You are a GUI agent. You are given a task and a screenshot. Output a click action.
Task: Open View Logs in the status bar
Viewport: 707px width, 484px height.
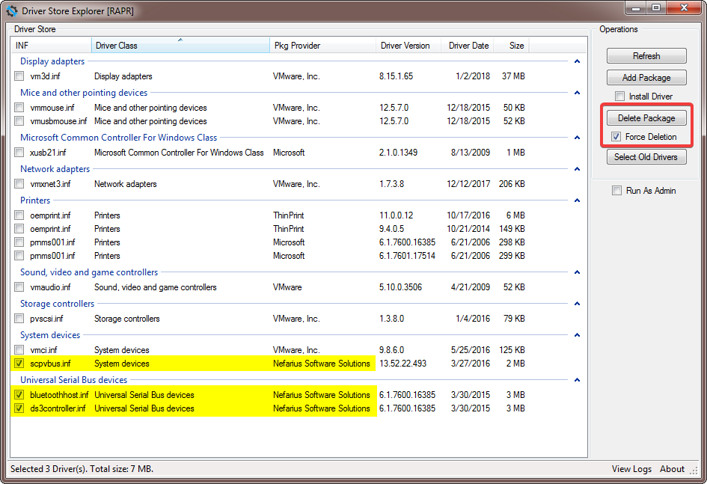[631, 469]
